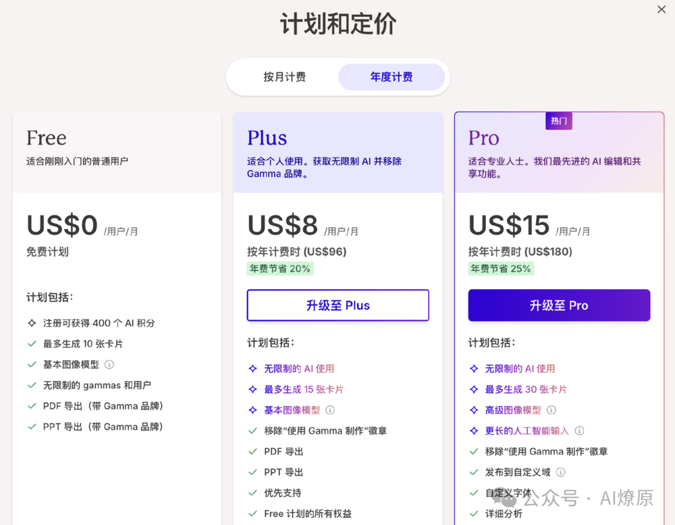675x525 pixels.
Task: Click info icon next to 更长的人工智能输入
Action: tap(580, 430)
